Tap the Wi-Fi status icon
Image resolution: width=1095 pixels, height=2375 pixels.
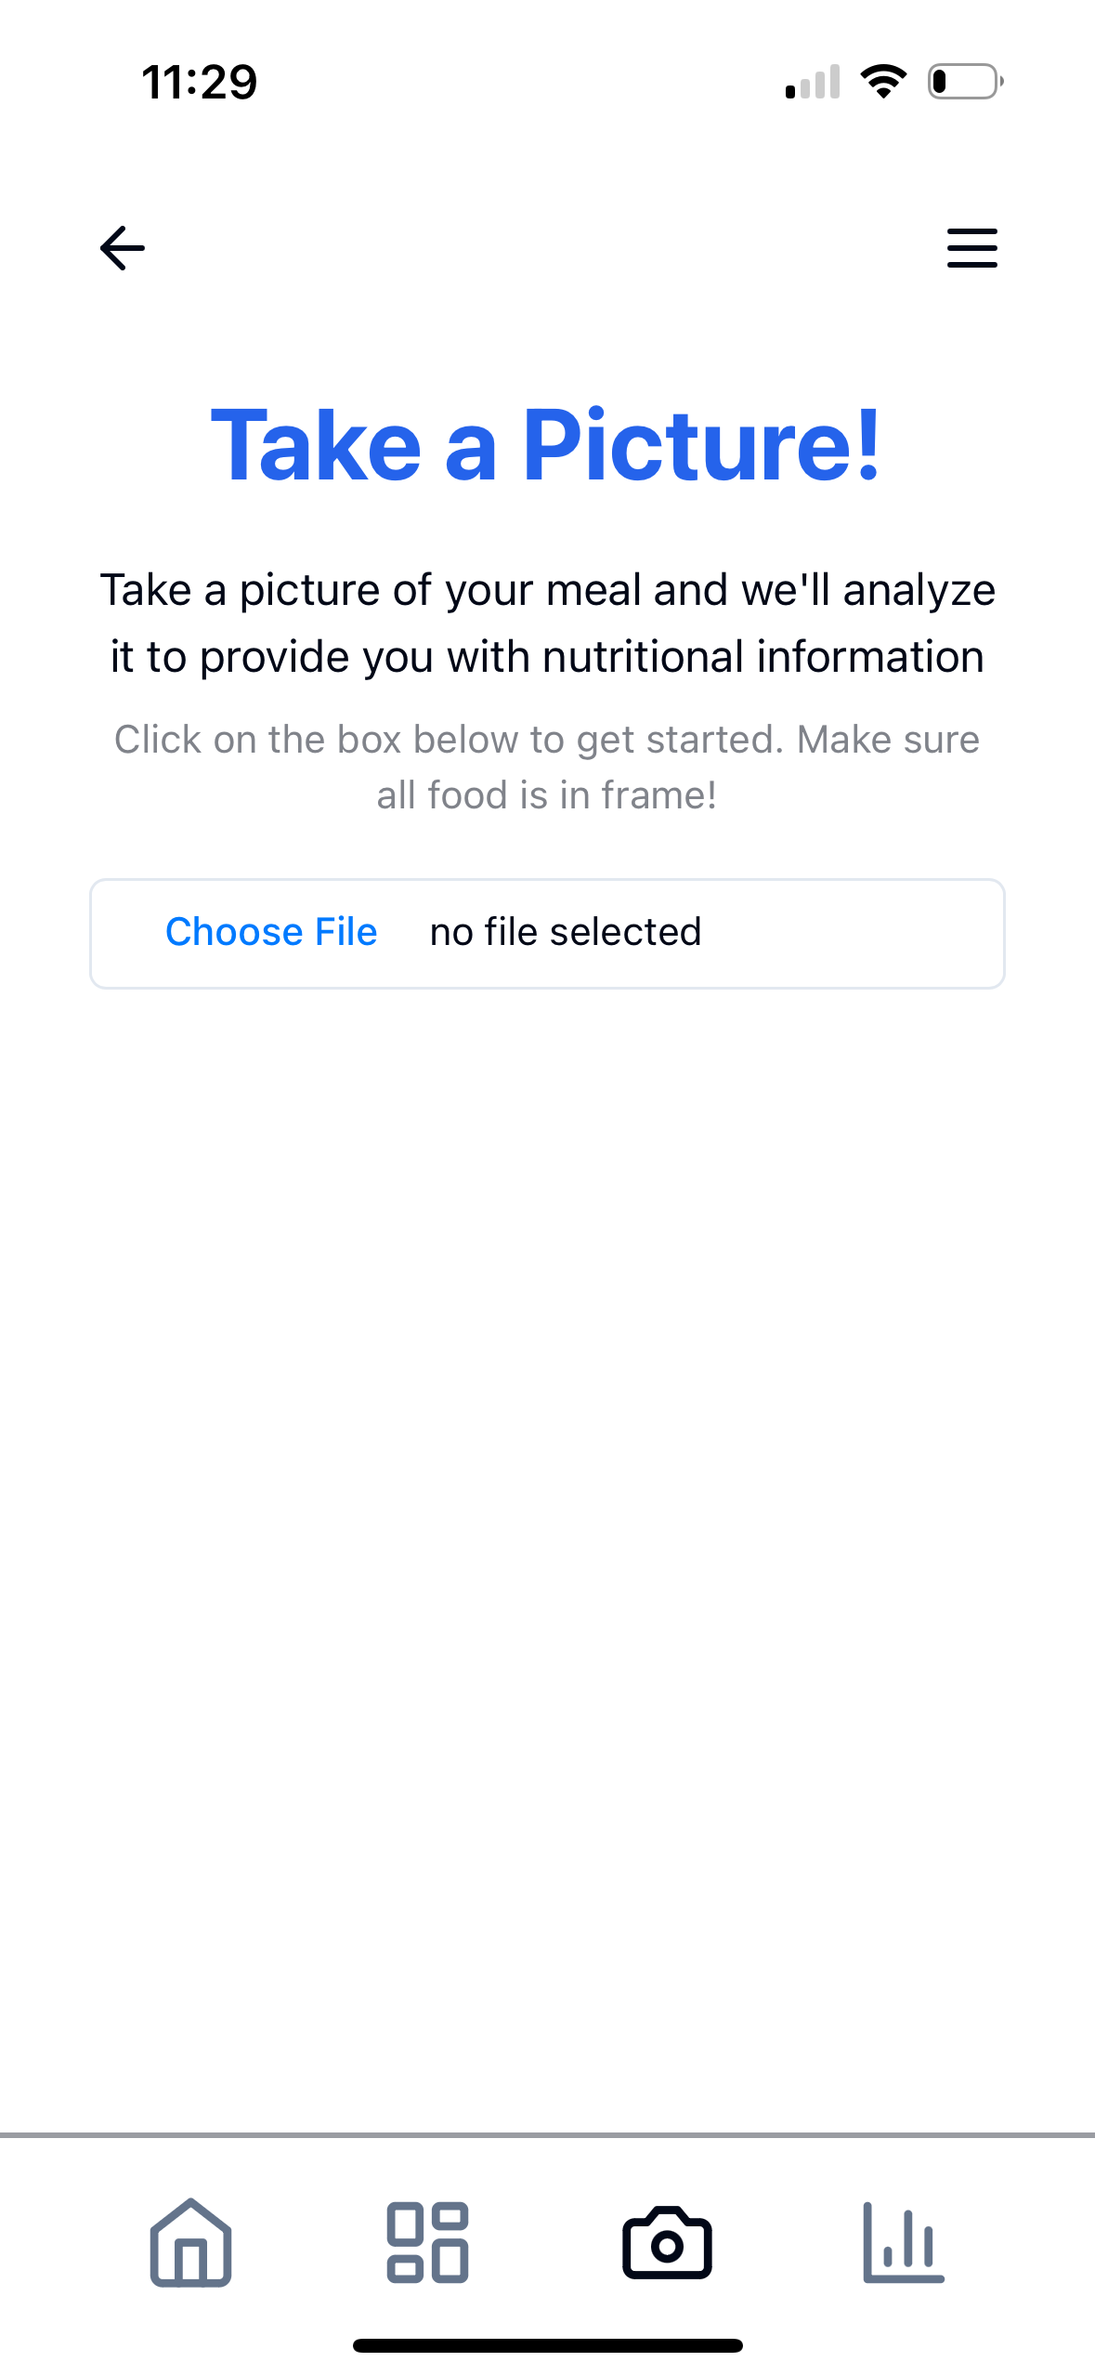883,82
